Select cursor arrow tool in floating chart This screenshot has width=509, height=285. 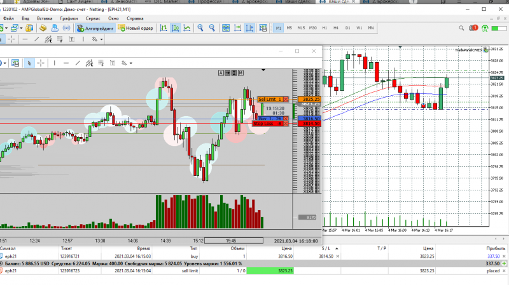[x=29, y=63]
